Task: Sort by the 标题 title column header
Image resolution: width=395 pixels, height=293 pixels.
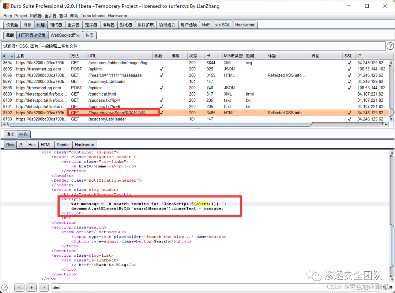Action: coord(288,56)
